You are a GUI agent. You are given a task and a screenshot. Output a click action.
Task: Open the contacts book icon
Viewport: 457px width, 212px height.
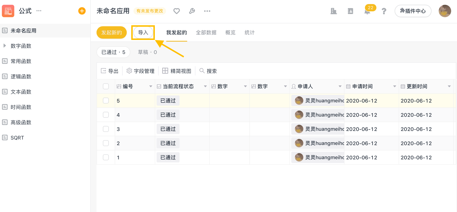[350, 11]
